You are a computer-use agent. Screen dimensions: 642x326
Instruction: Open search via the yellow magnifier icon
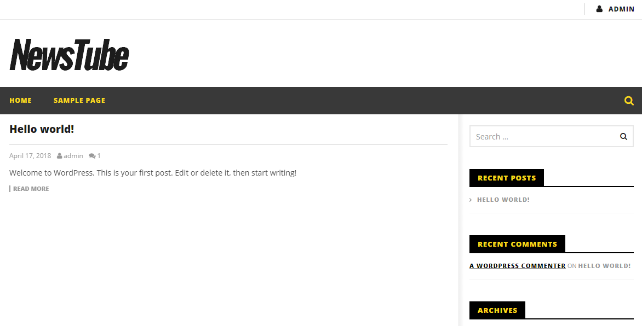click(629, 101)
